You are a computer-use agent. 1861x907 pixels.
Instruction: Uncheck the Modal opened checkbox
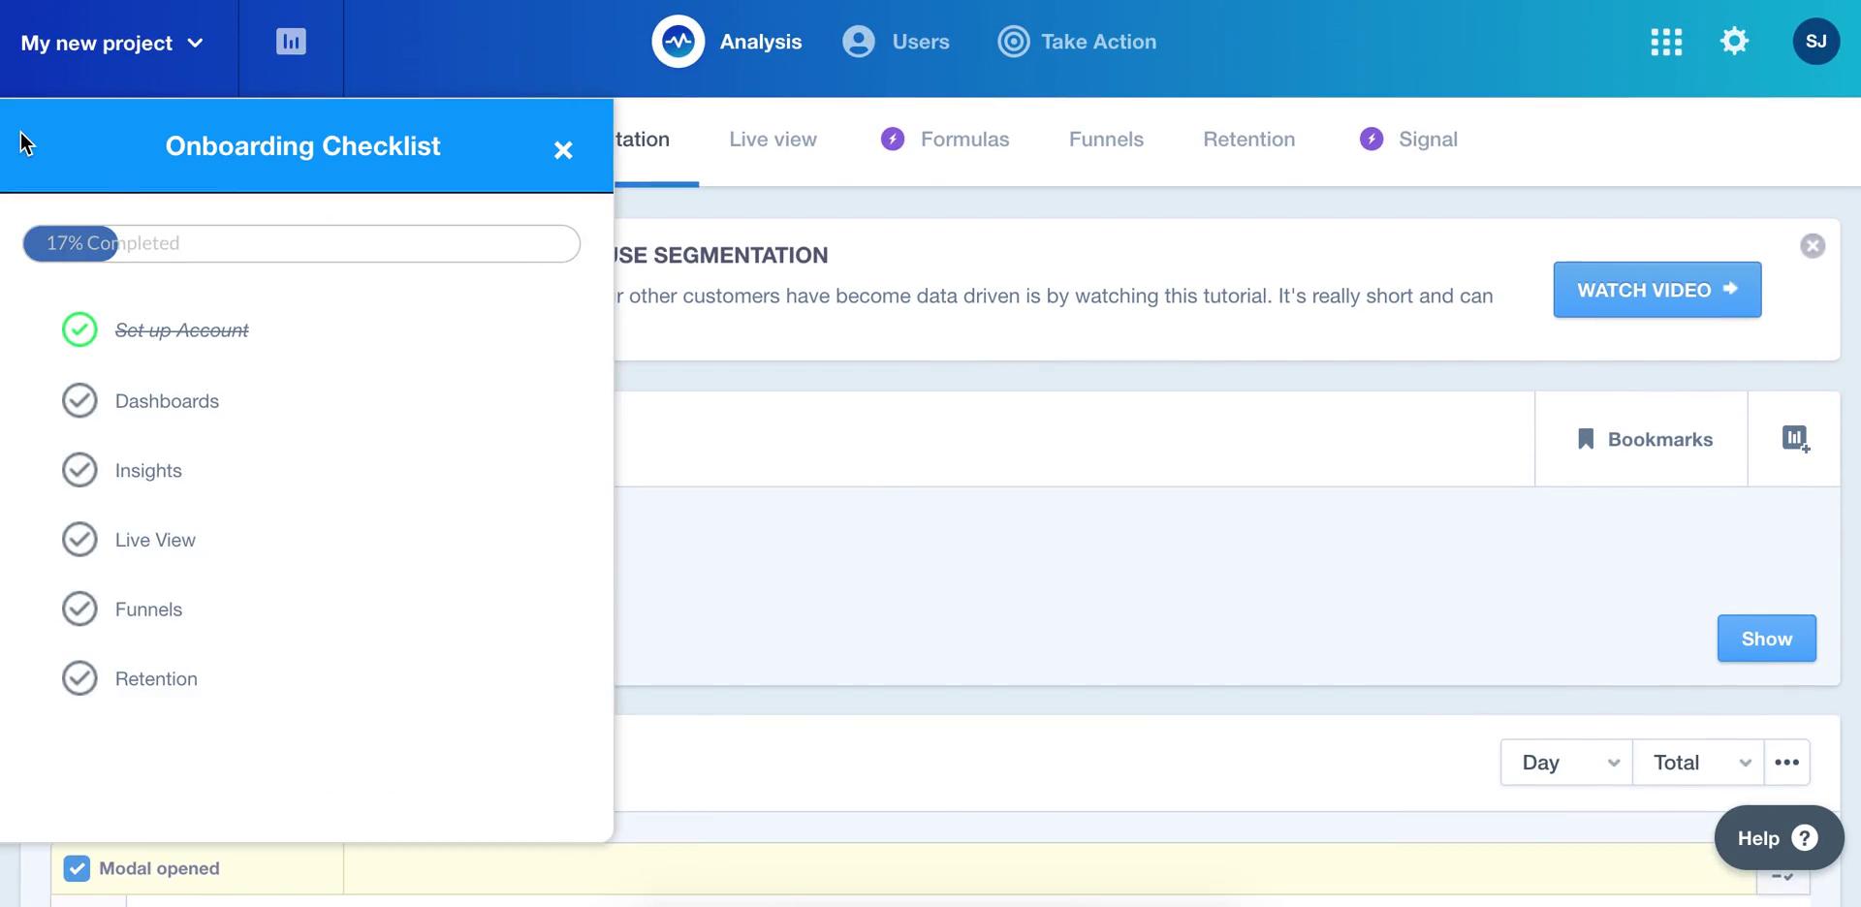click(77, 868)
